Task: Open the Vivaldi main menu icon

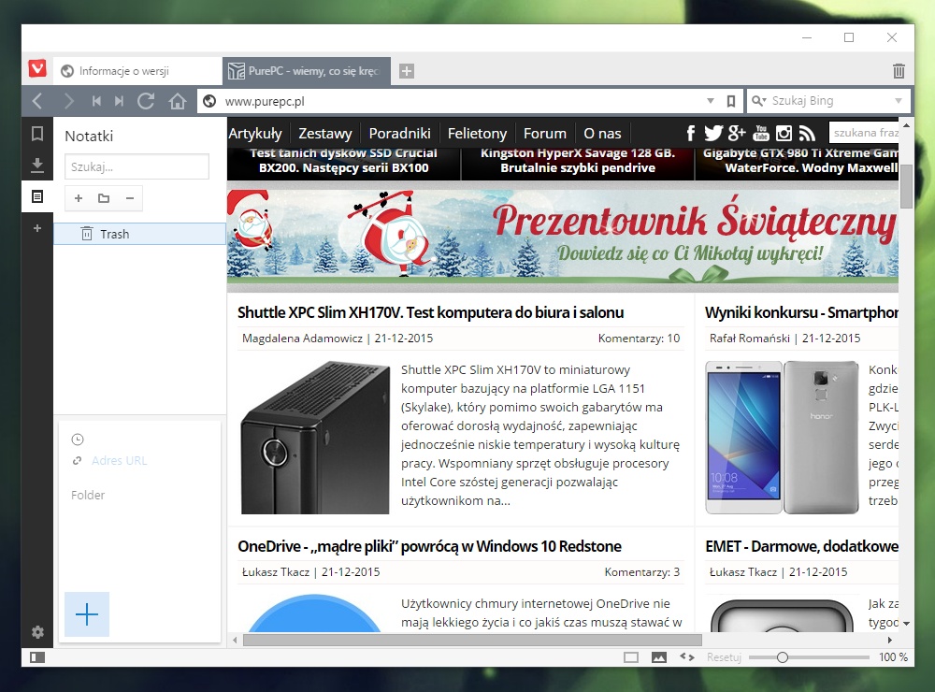Action: pyautogui.click(x=37, y=69)
